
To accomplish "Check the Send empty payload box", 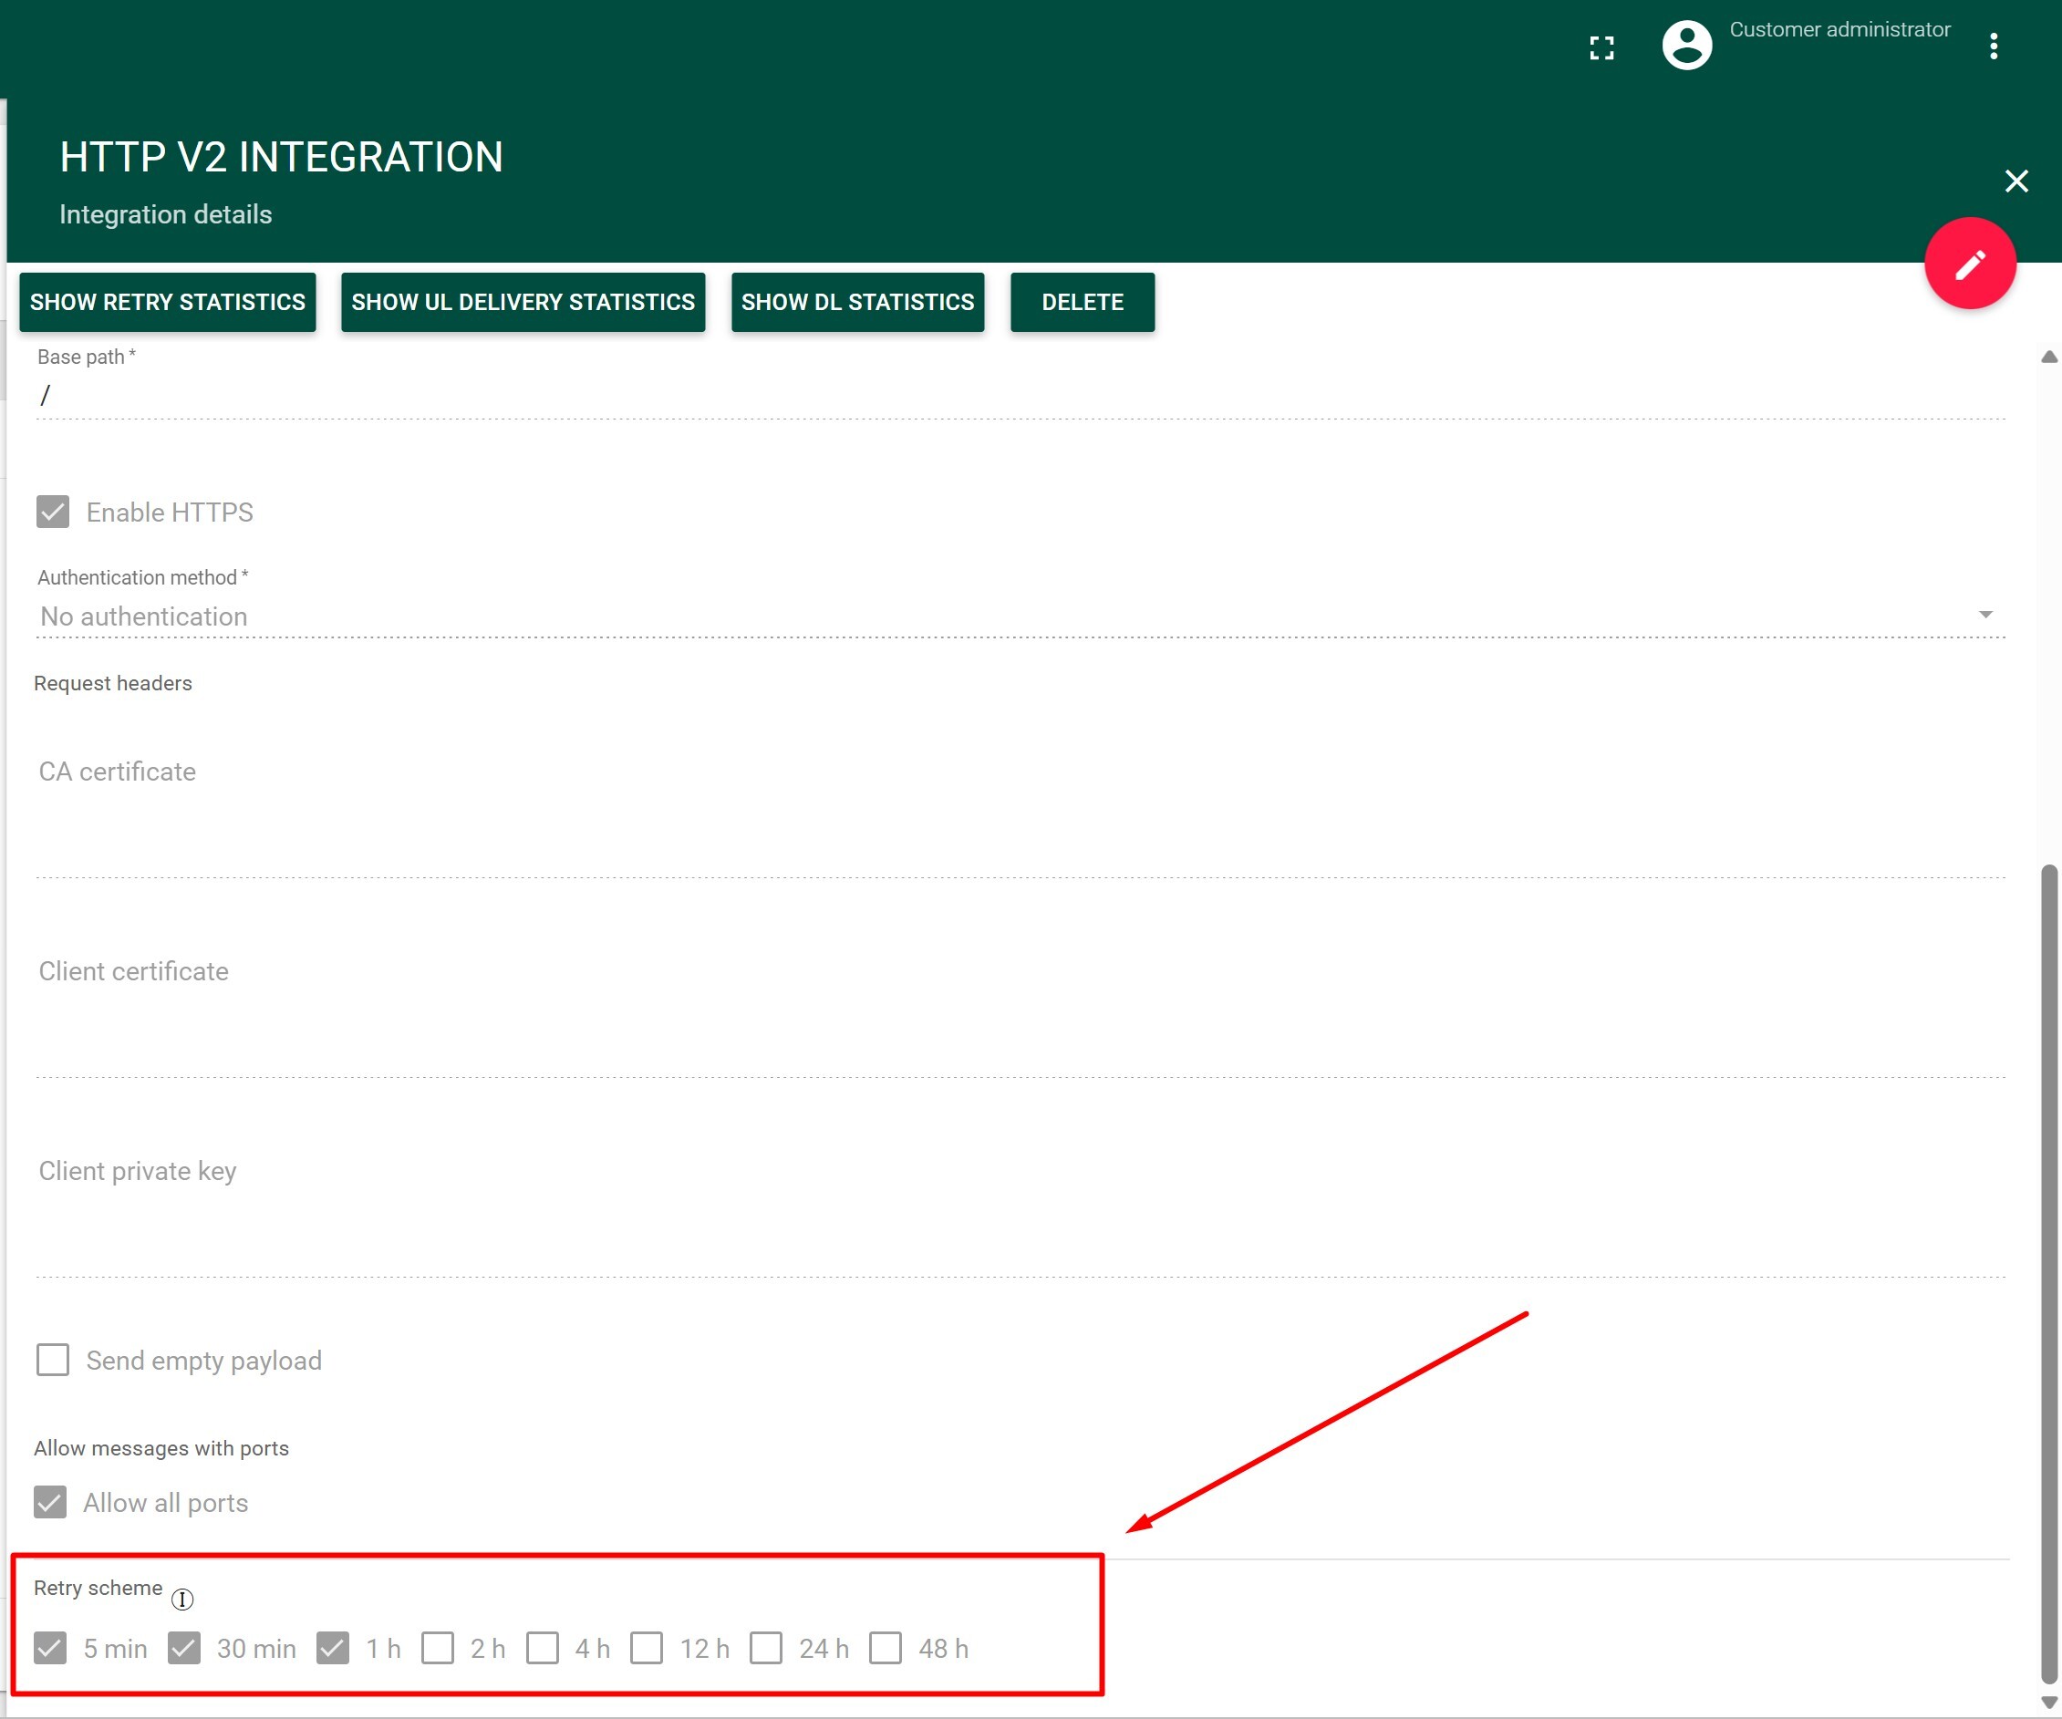I will [x=53, y=1361].
